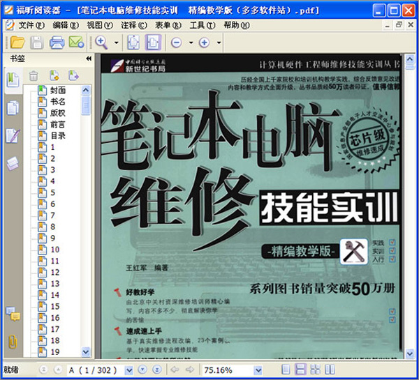Open the 注释 menu
The image size is (419, 380).
(x=134, y=25)
